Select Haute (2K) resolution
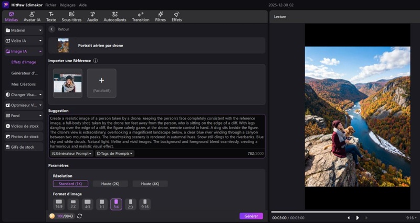This screenshot has height=223, width=420. 110,184
